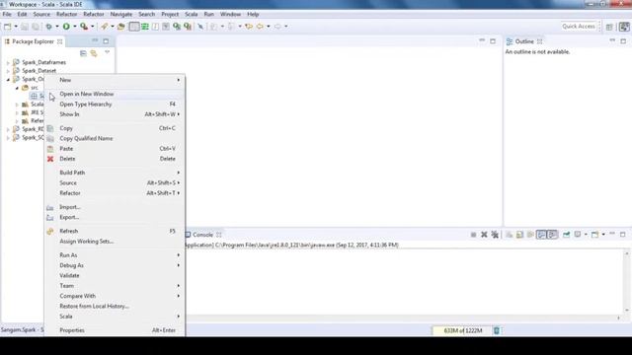
Task: Click Terminate in Console toolbar
Action: coord(473,235)
